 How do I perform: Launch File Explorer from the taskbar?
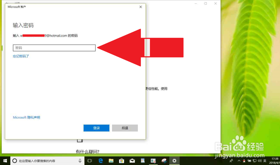[111, 161]
